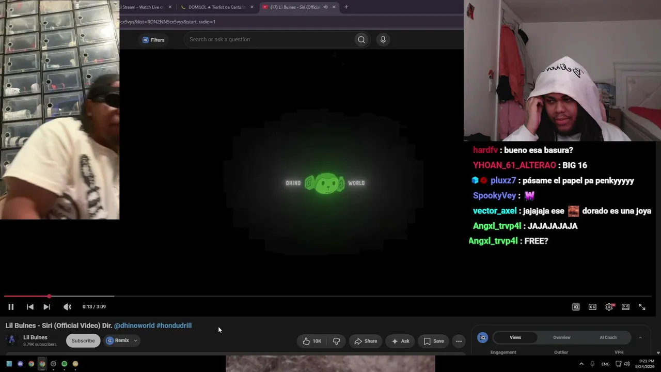Select the Views tab in vidIQ panel
Image resolution: width=661 pixels, height=372 pixels.
(515, 337)
